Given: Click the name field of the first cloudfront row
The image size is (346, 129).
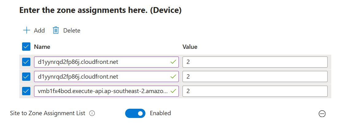Looking at the screenshot, I should pyautogui.click(x=101, y=62).
